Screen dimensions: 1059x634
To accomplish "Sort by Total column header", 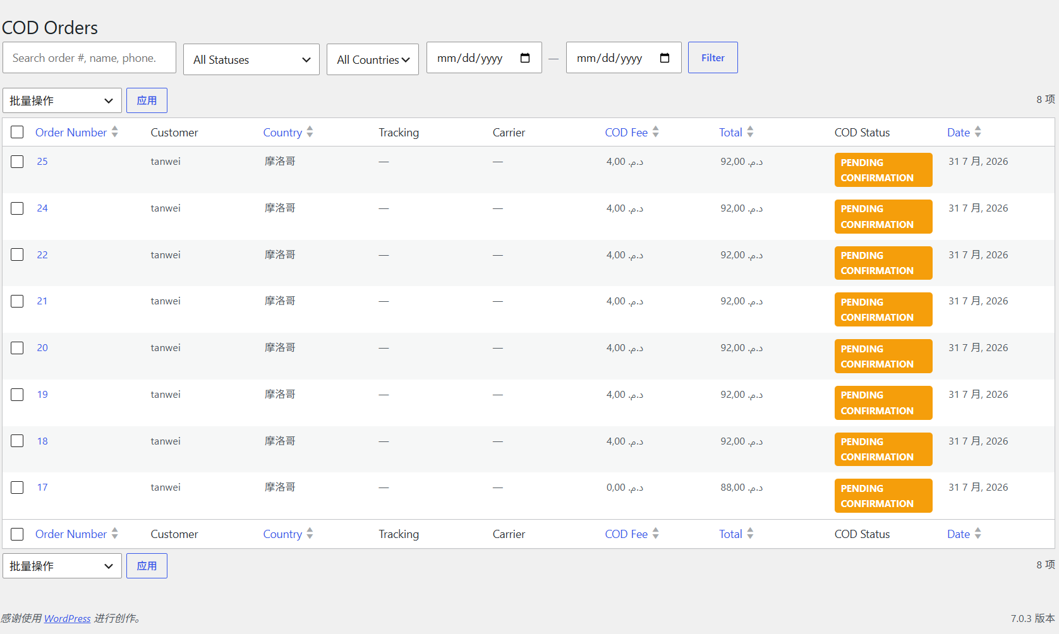I will [730, 132].
